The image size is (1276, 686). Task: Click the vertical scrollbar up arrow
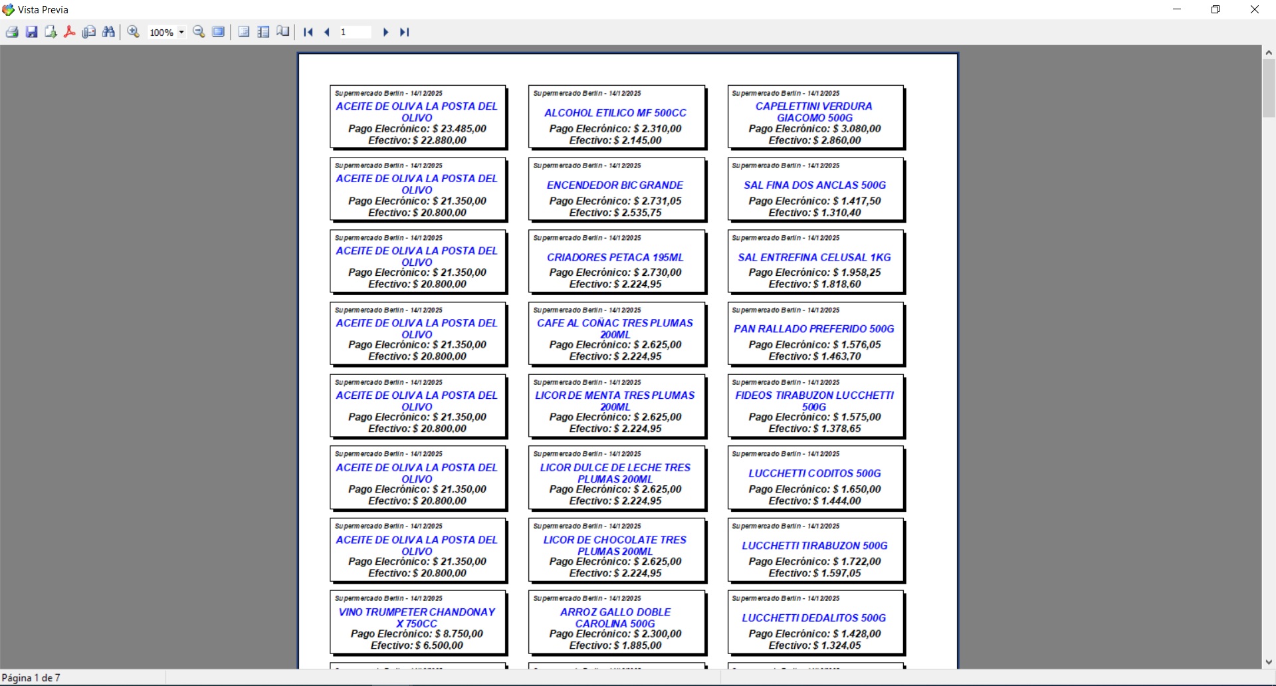pyautogui.click(x=1269, y=53)
